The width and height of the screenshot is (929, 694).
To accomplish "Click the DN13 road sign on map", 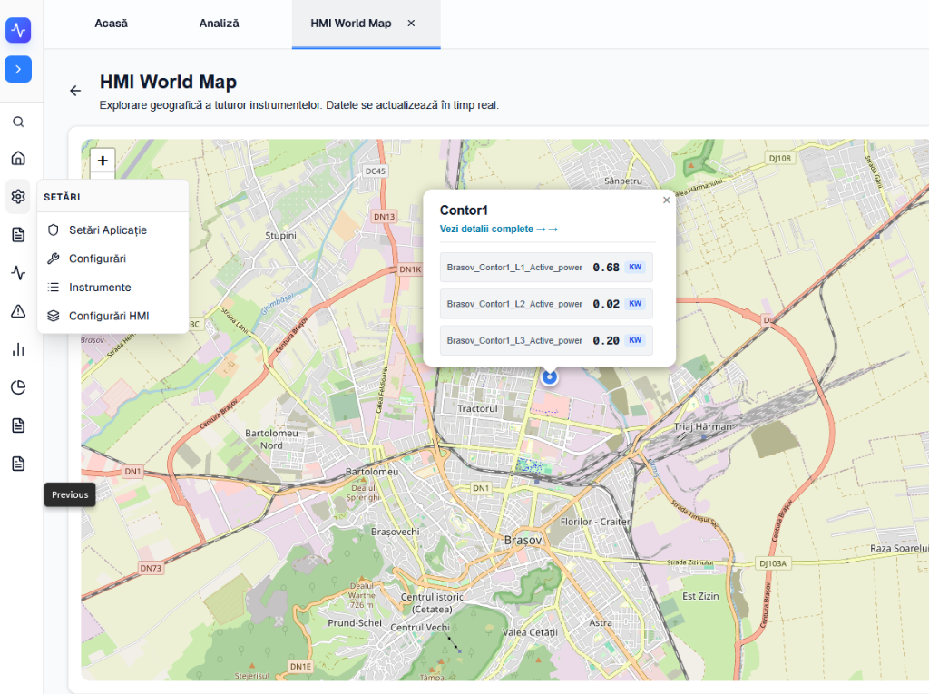I will (384, 217).
